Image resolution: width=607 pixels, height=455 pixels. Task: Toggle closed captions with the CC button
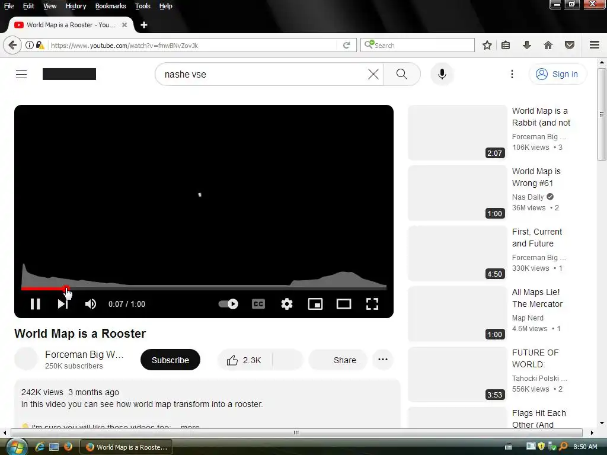[258, 304]
